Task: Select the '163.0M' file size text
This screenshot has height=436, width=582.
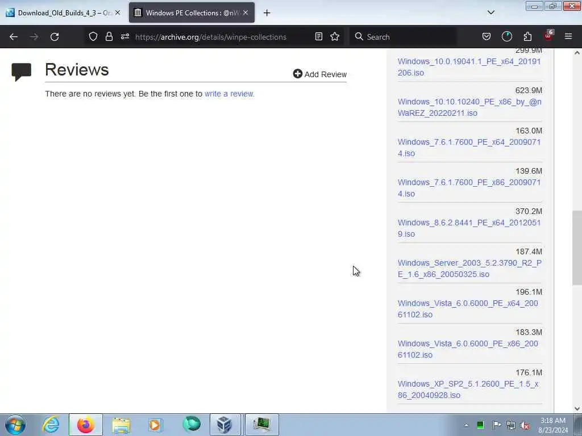Action: pyautogui.click(x=529, y=131)
